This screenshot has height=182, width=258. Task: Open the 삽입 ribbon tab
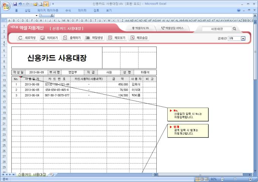pos(27,11)
